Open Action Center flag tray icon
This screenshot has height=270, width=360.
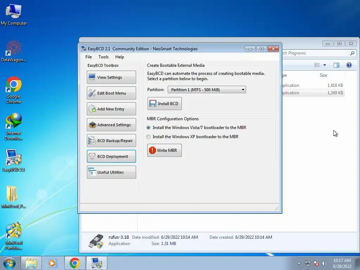pyautogui.click(x=316, y=263)
